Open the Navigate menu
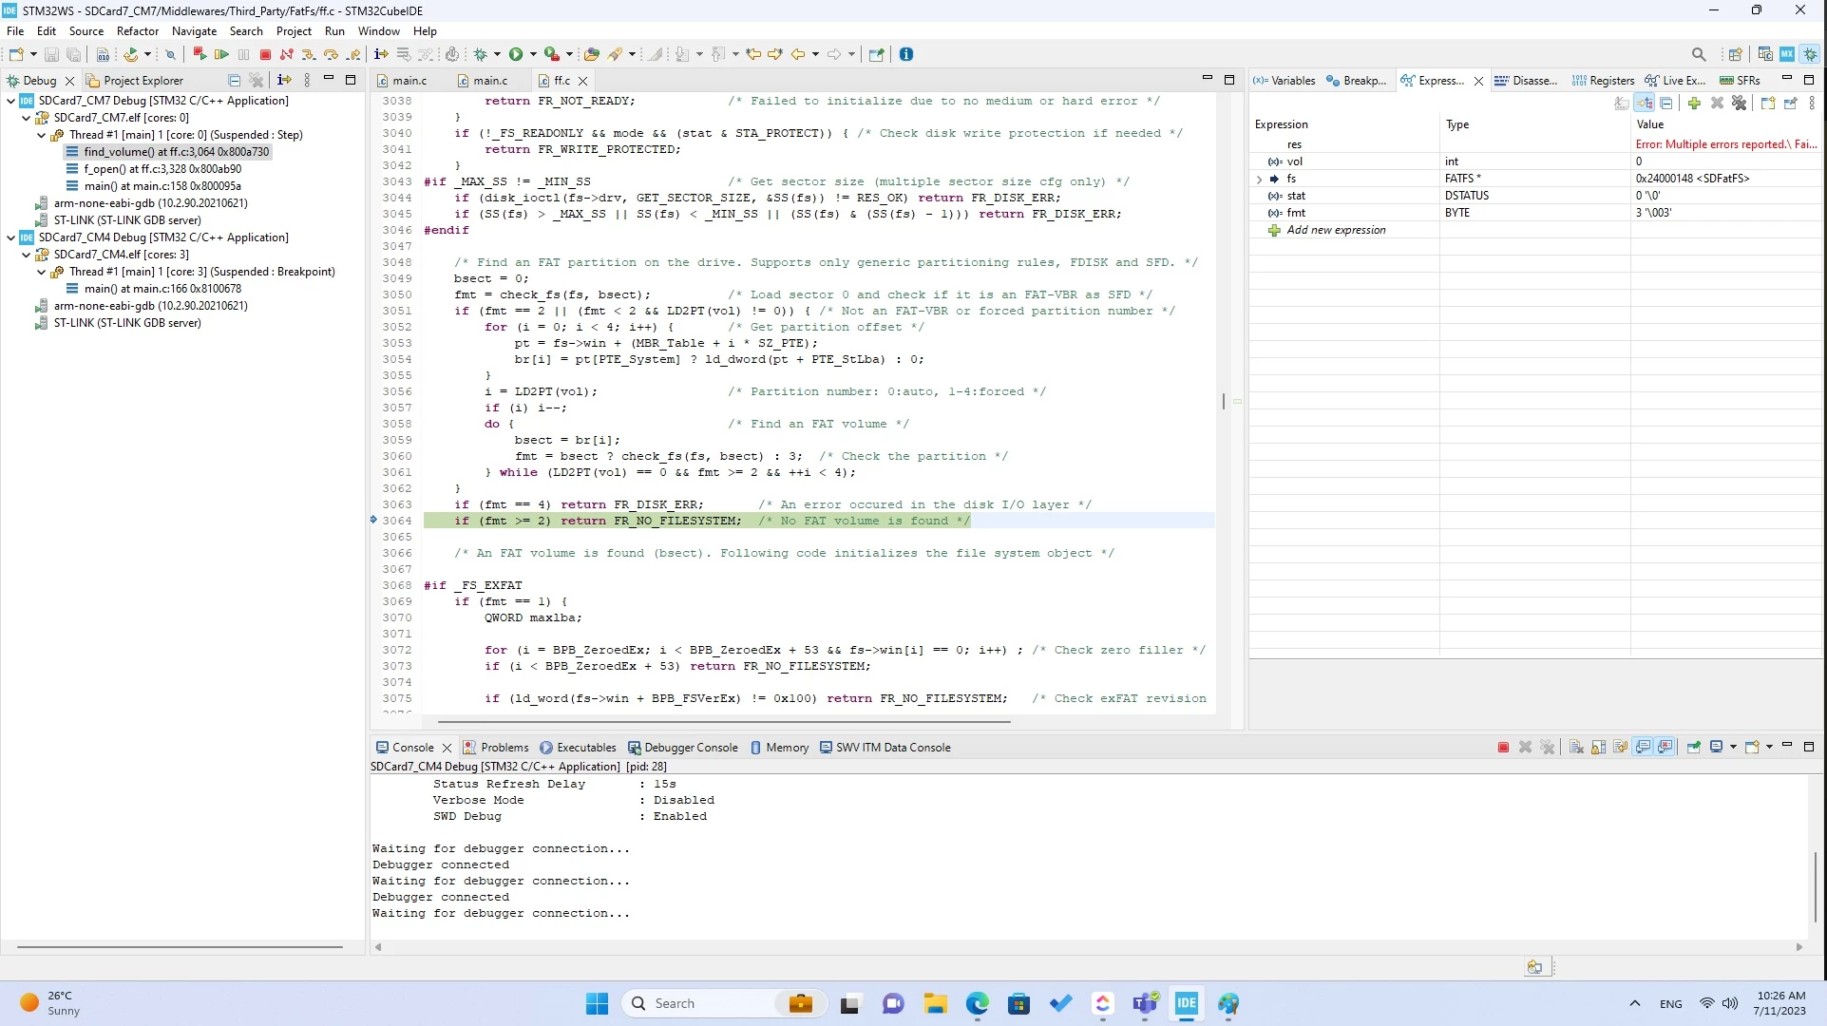The height and width of the screenshot is (1026, 1827). [x=194, y=31]
